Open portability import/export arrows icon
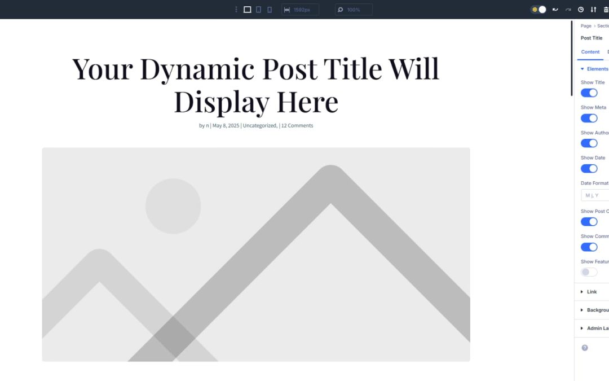609x381 pixels. [x=593, y=10]
